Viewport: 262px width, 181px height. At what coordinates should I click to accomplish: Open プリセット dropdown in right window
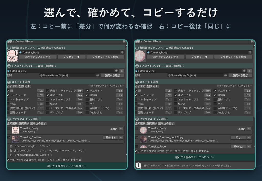click(x=199, y=57)
